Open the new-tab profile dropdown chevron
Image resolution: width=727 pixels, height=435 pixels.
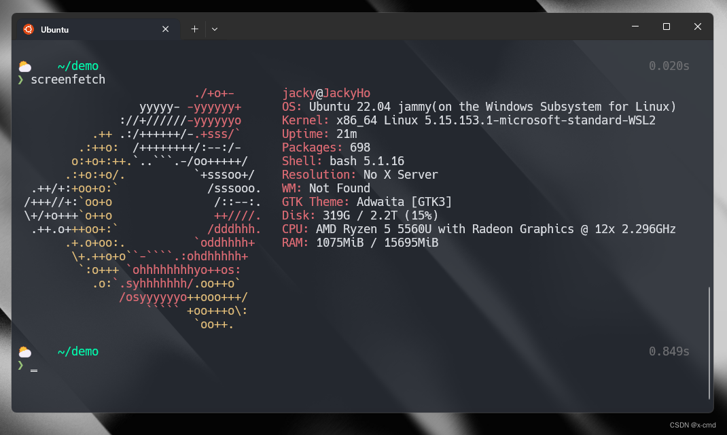click(x=215, y=29)
